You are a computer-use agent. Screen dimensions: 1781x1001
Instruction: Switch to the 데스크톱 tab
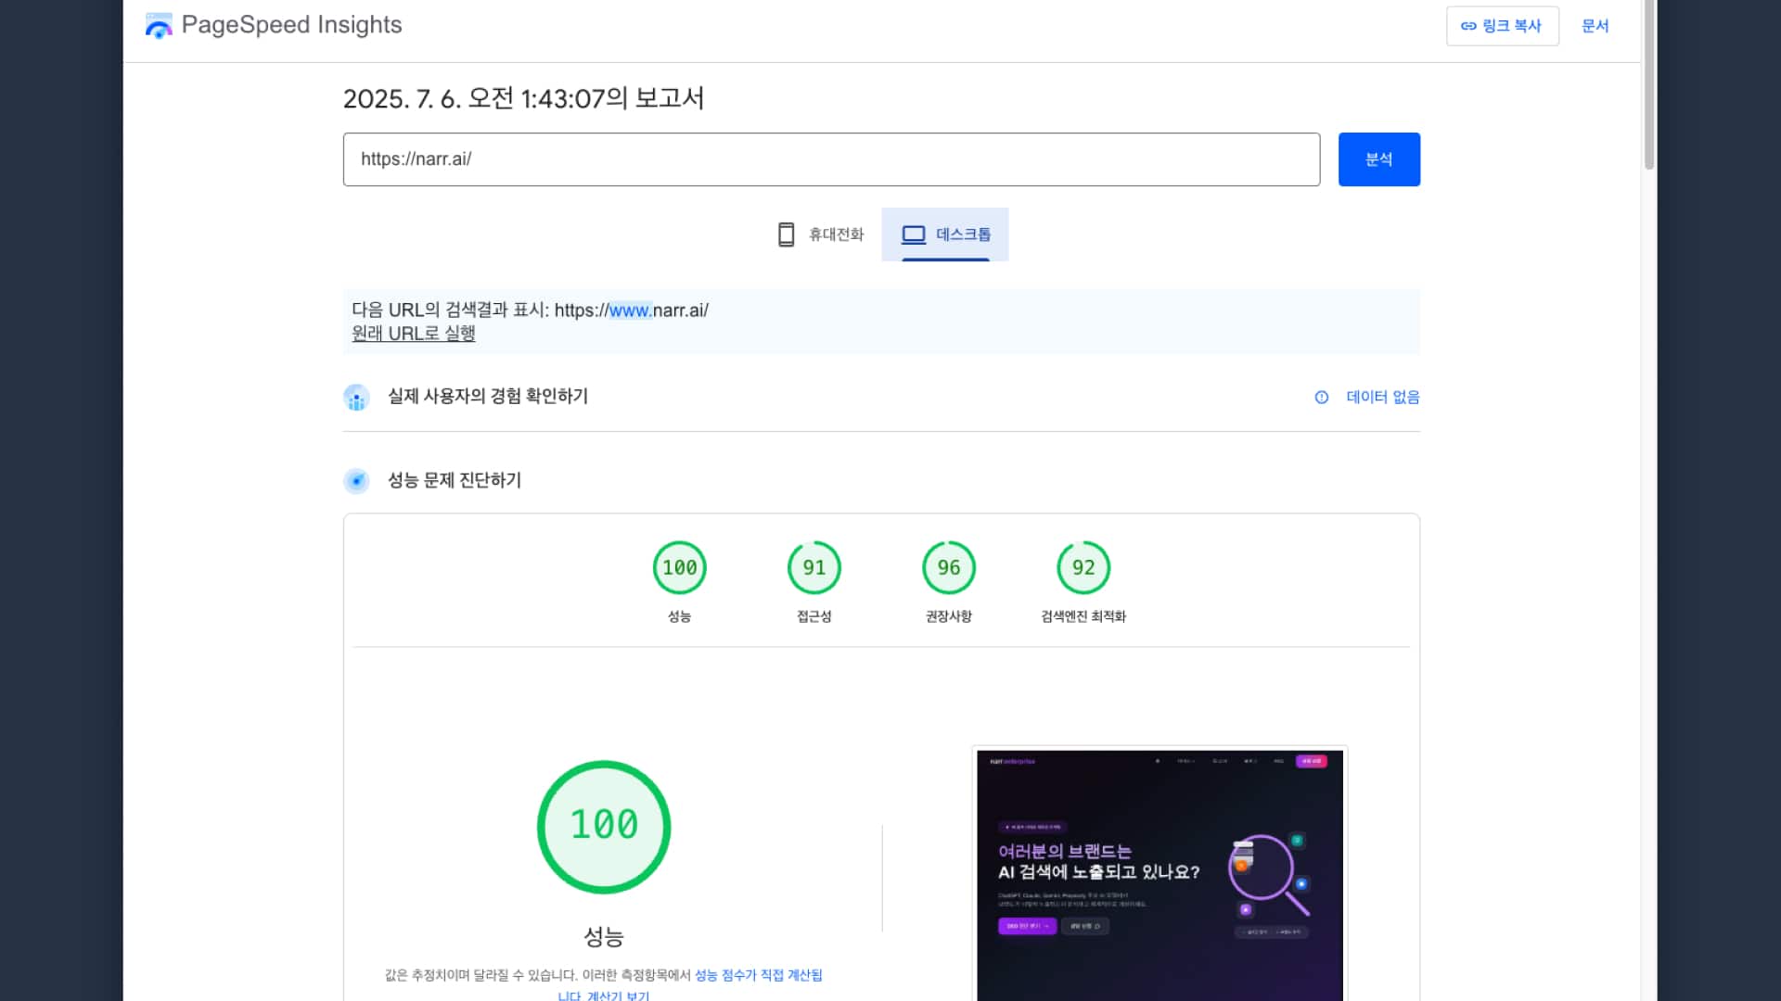(x=945, y=234)
